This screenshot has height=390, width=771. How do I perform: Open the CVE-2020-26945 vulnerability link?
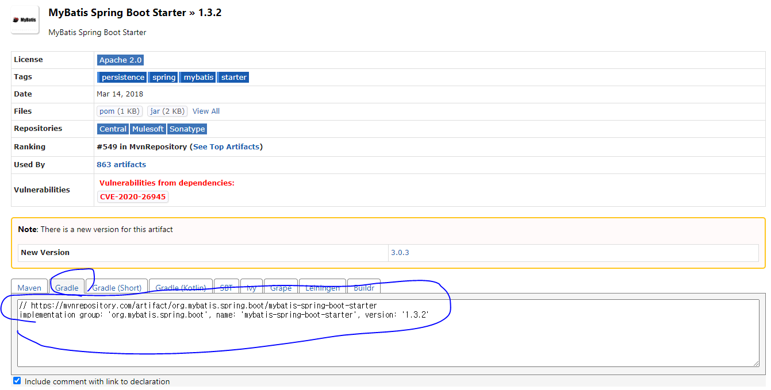tap(133, 197)
